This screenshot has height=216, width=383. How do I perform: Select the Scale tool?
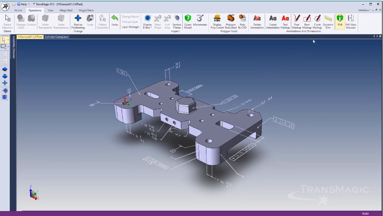90,20
